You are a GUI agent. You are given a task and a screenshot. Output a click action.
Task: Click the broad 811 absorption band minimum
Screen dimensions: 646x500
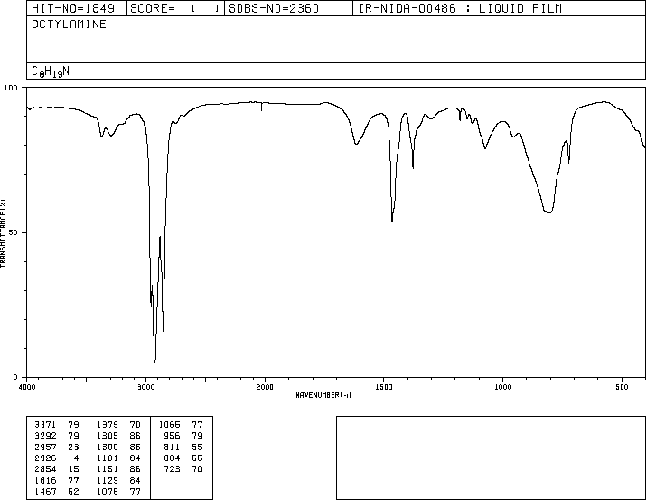click(548, 212)
